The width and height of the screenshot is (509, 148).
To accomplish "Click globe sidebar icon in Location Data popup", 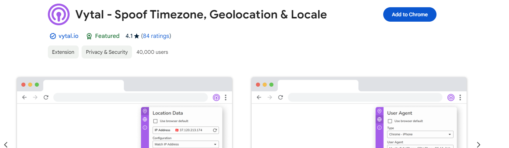I will click(145, 119).
